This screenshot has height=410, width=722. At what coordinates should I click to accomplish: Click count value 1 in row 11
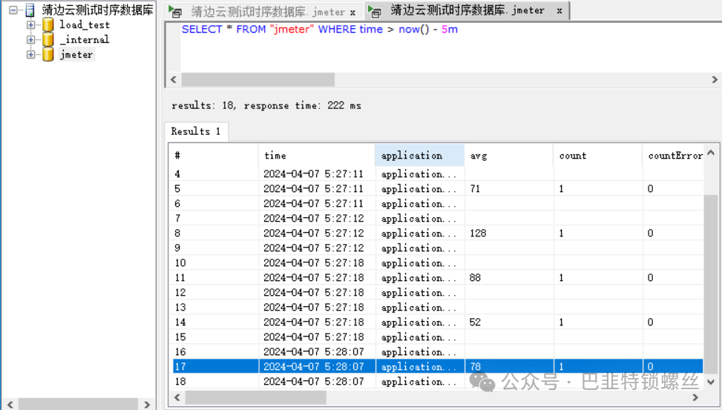coord(561,277)
